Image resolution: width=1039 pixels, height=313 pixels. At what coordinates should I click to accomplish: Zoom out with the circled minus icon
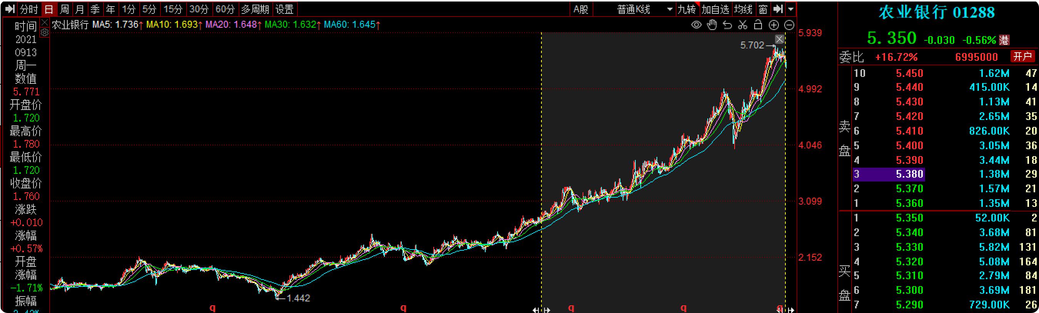(x=789, y=25)
